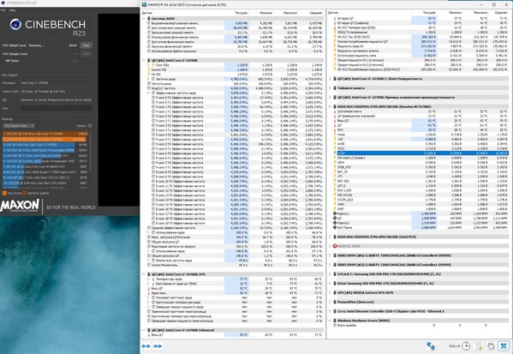Click the clock icon beside Ring/LLC Частота
Image resolution: width=513 pixels, height=354 pixels.
pyautogui.click(x=149, y=88)
